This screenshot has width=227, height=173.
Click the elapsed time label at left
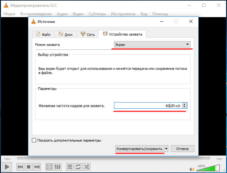pos(7,159)
